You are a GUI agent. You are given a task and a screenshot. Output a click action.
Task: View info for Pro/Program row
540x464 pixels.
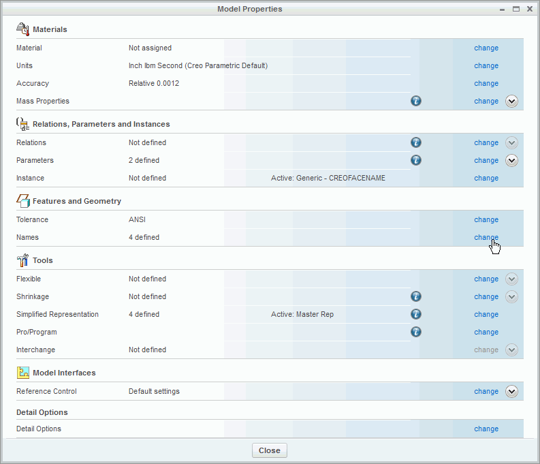pos(416,332)
